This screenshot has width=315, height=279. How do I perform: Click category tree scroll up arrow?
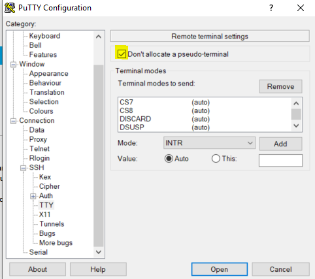coord(99,37)
